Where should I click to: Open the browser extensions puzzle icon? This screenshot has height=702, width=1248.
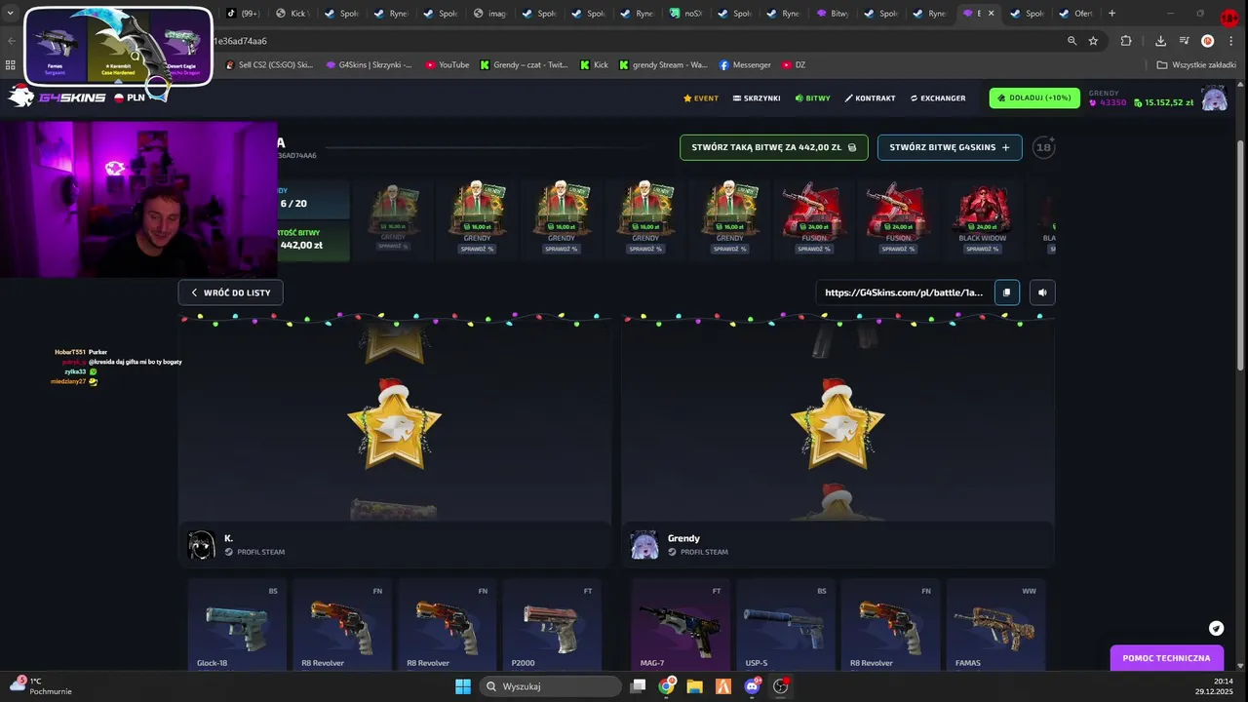(x=1126, y=41)
